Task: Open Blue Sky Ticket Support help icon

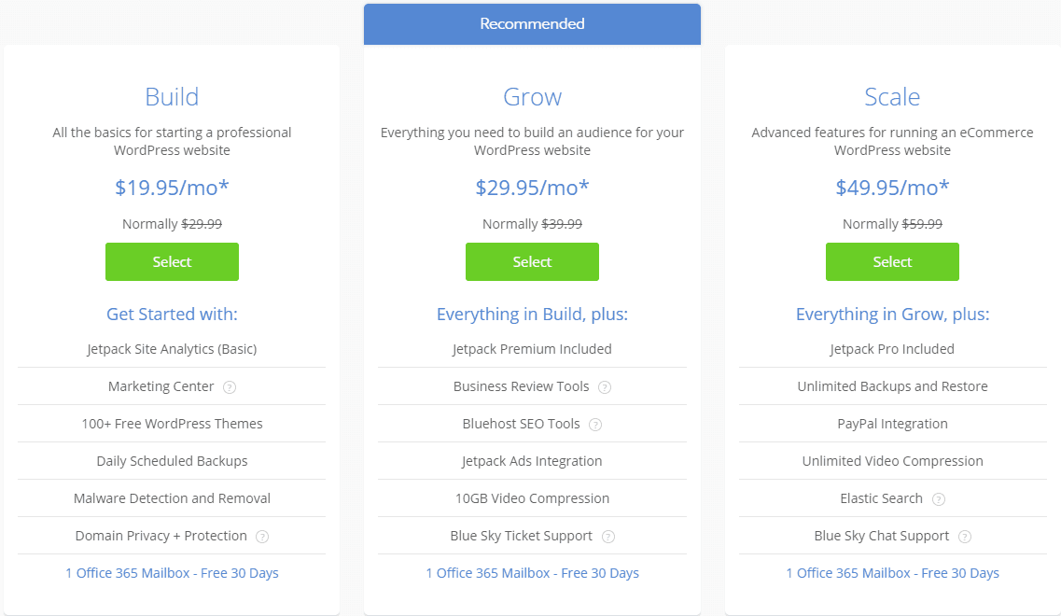Action: point(608,537)
